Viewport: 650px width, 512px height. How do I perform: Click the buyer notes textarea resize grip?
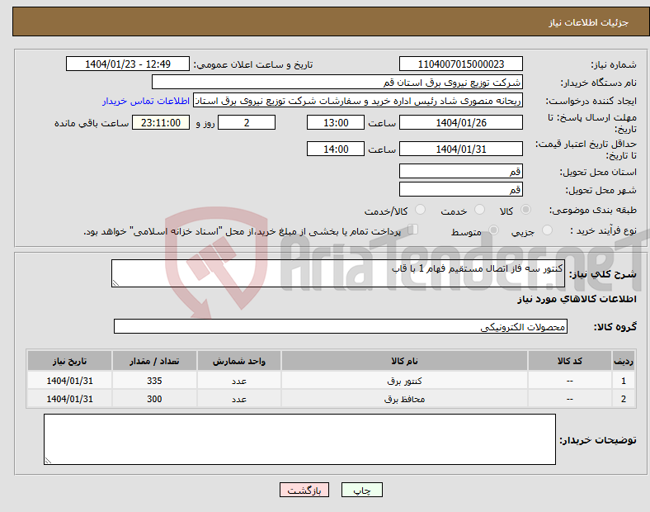(48, 461)
